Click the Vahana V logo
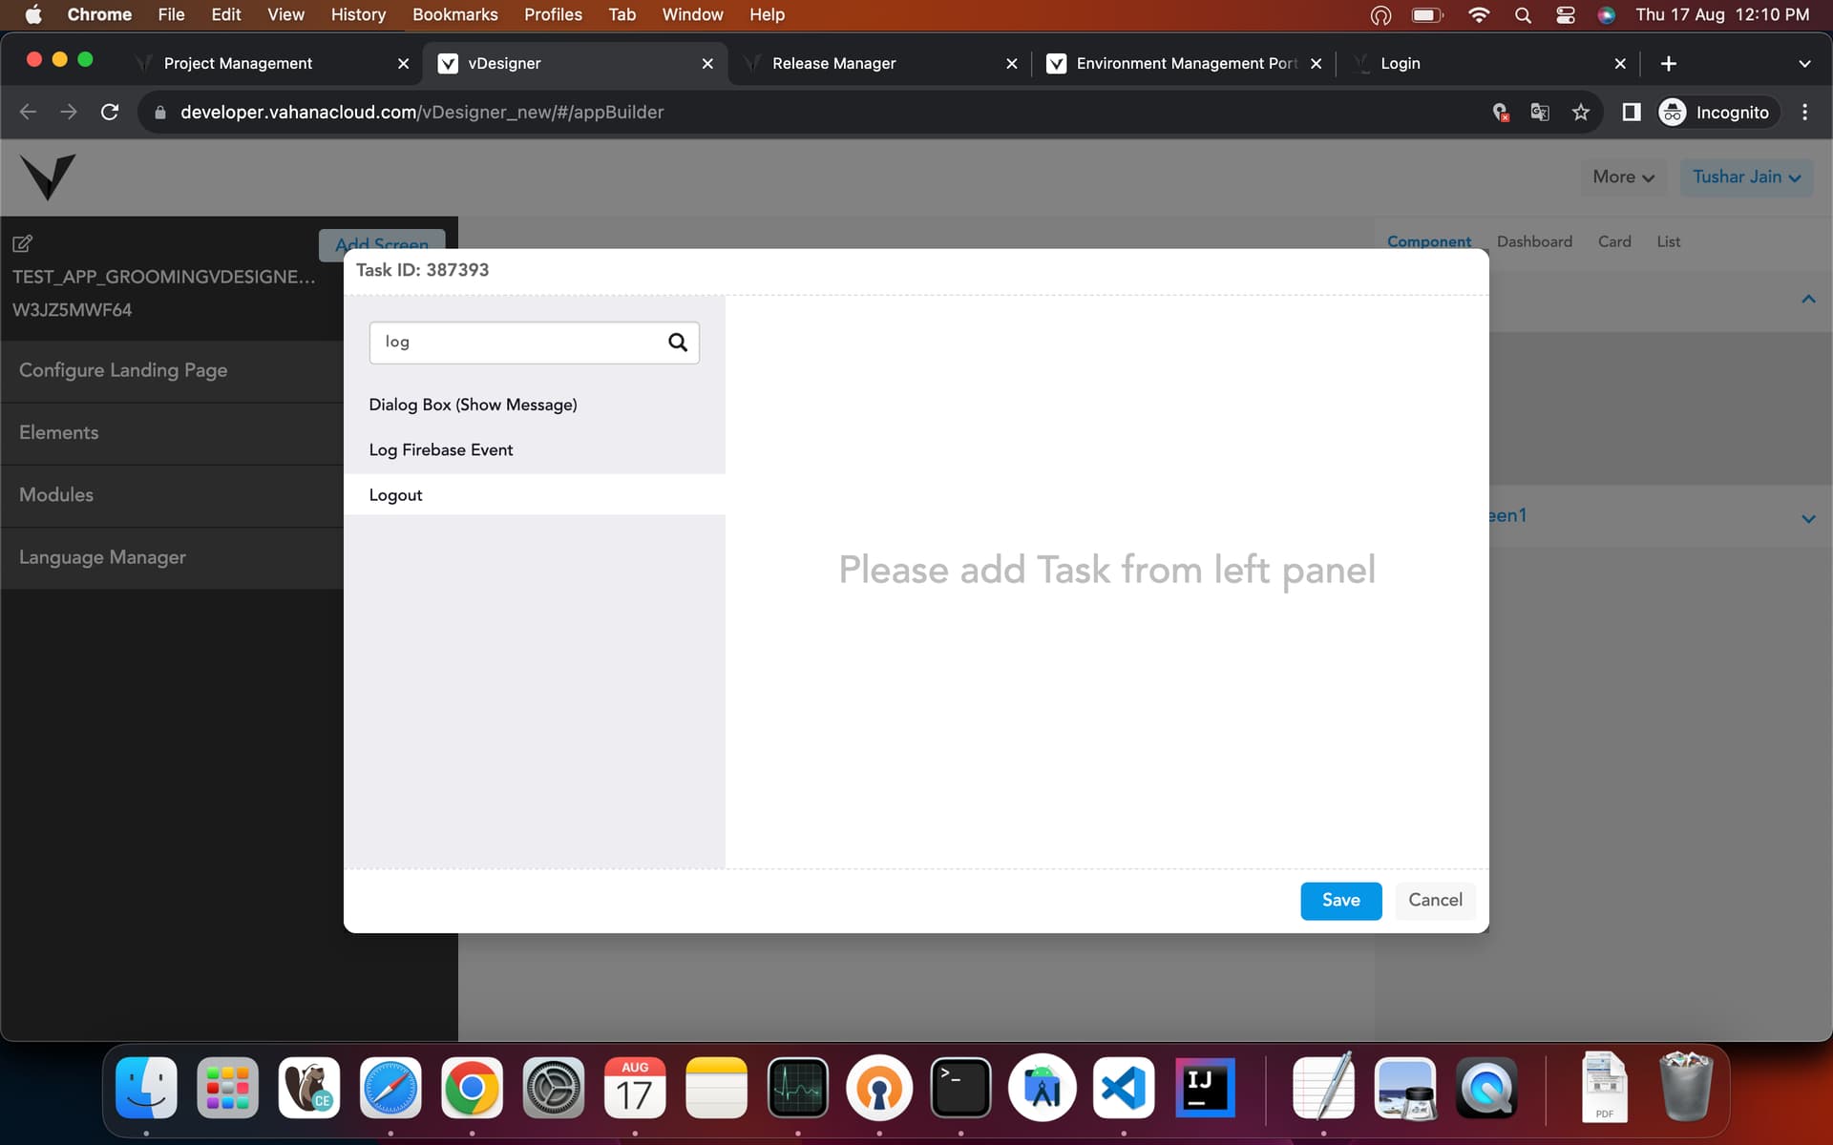Viewport: 1833px width, 1145px height. click(x=48, y=177)
